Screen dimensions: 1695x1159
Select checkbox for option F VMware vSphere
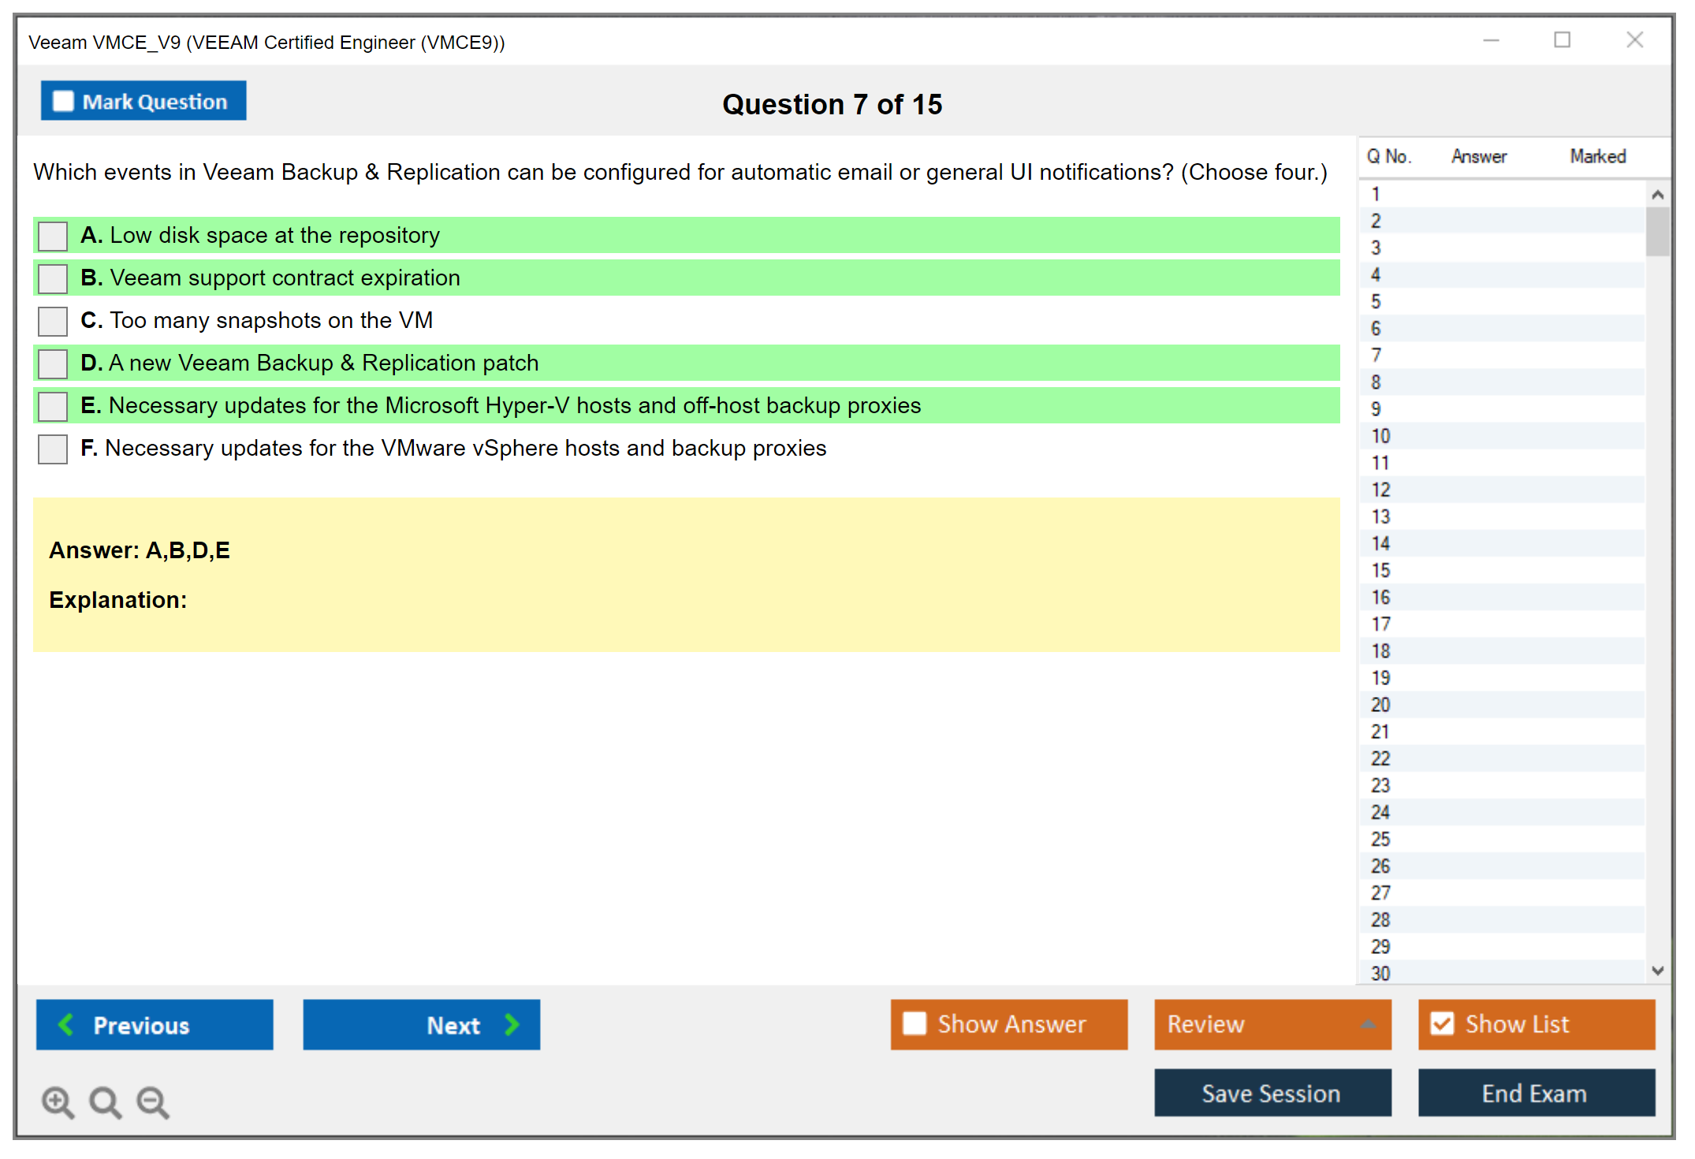pos(53,449)
